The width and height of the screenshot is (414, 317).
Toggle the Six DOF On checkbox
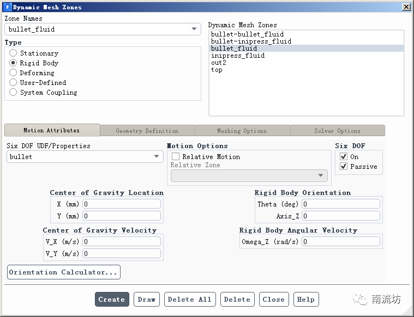click(343, 157)
